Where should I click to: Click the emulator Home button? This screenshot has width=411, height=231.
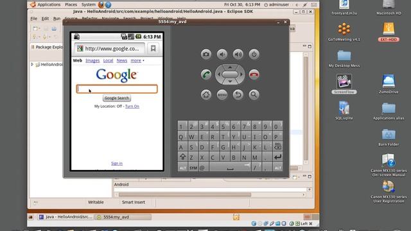pos(206,94)
